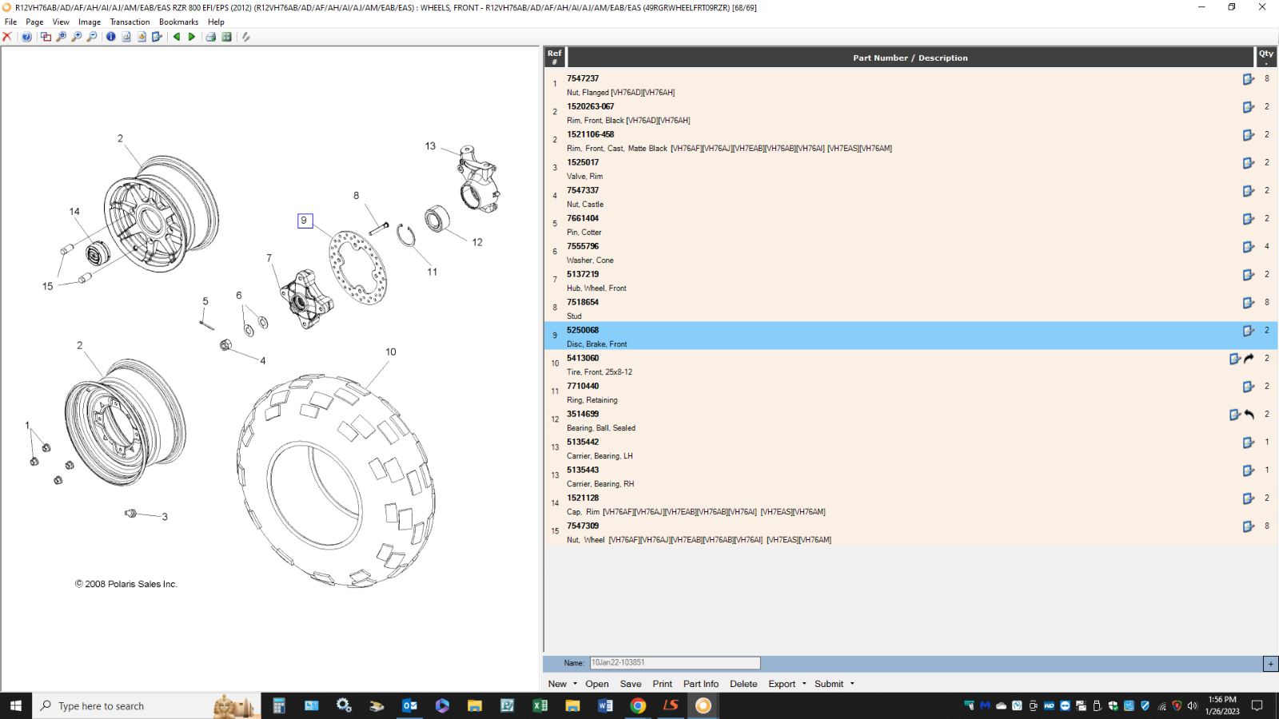Go to next page with green right arrow

point(192,37)
